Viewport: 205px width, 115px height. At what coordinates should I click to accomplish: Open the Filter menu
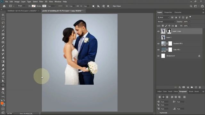(x=41, y=2)
